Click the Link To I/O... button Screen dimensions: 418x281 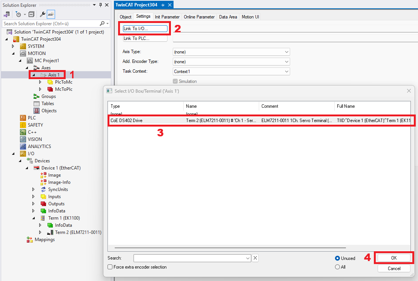145,29
